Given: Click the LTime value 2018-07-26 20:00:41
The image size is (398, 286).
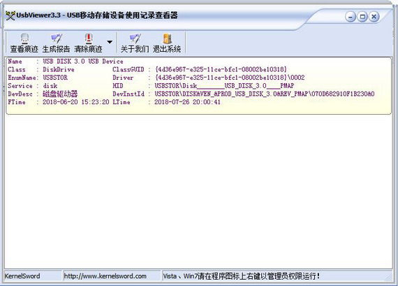Looking at the screenshot, I should click(x=188, y=102).
